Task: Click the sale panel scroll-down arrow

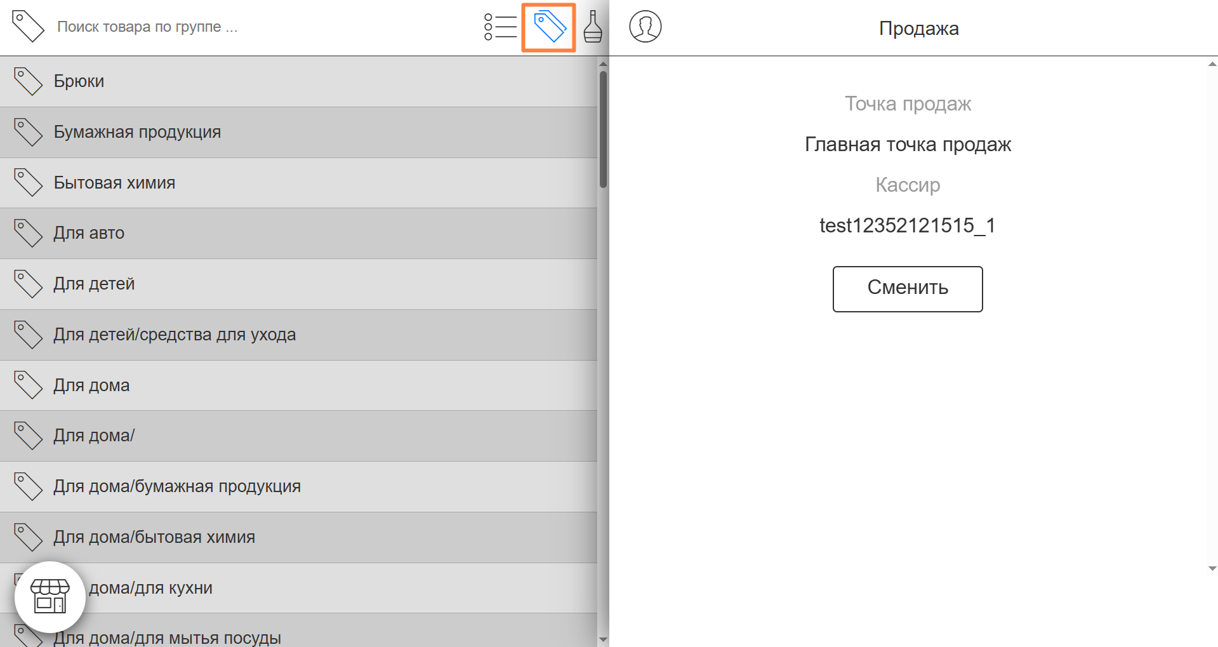Action: (1212, 569)
